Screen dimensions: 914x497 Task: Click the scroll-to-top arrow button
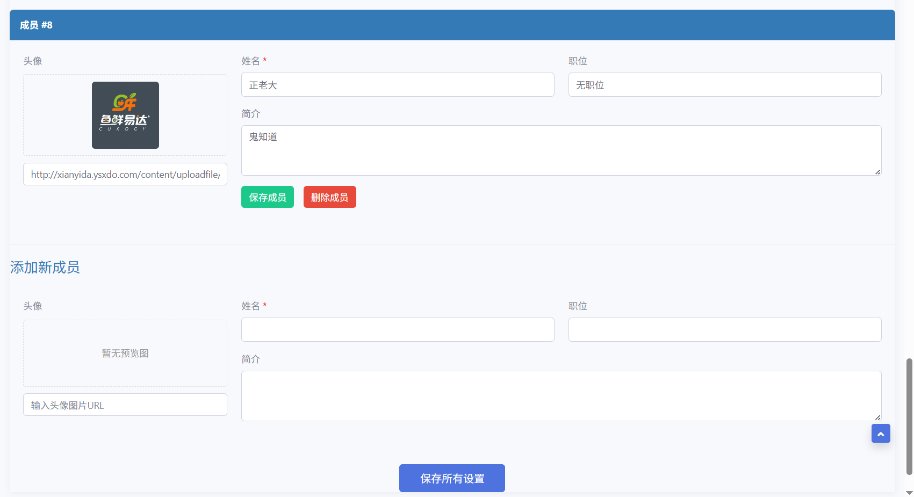click(x=881, y=434)
